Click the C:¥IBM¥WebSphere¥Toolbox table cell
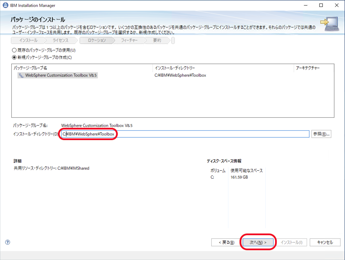The width and height of the screenshot is (345, 260). 180,75
